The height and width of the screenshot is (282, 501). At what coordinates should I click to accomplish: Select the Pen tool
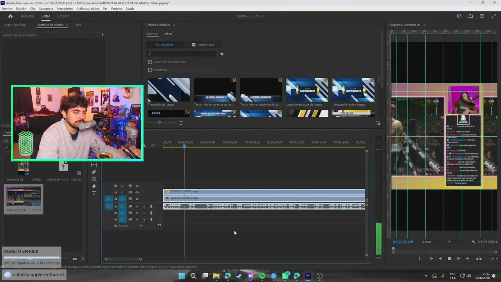(x=94, y=172)
